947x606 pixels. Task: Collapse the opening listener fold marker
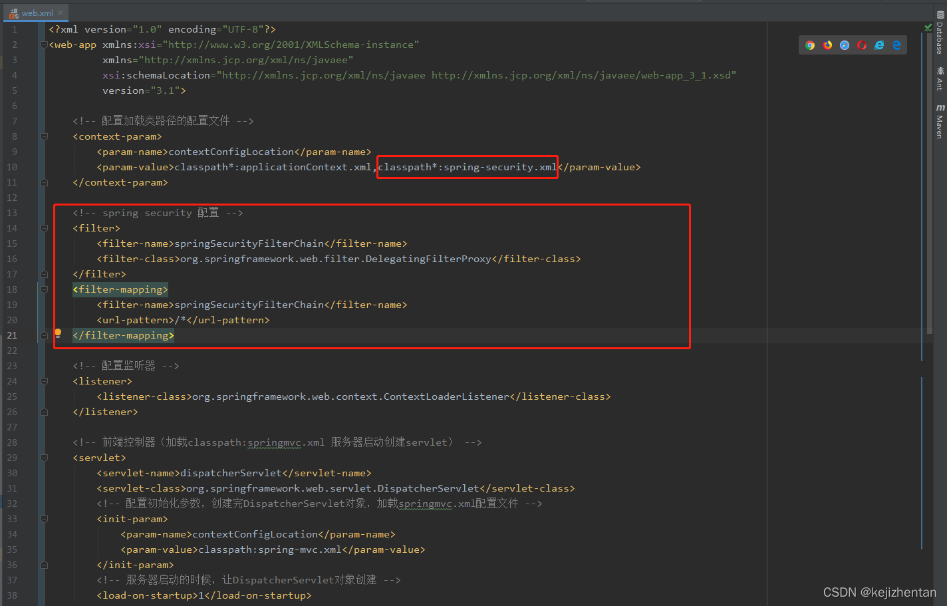pyautogui.click(x=44, y=381)
